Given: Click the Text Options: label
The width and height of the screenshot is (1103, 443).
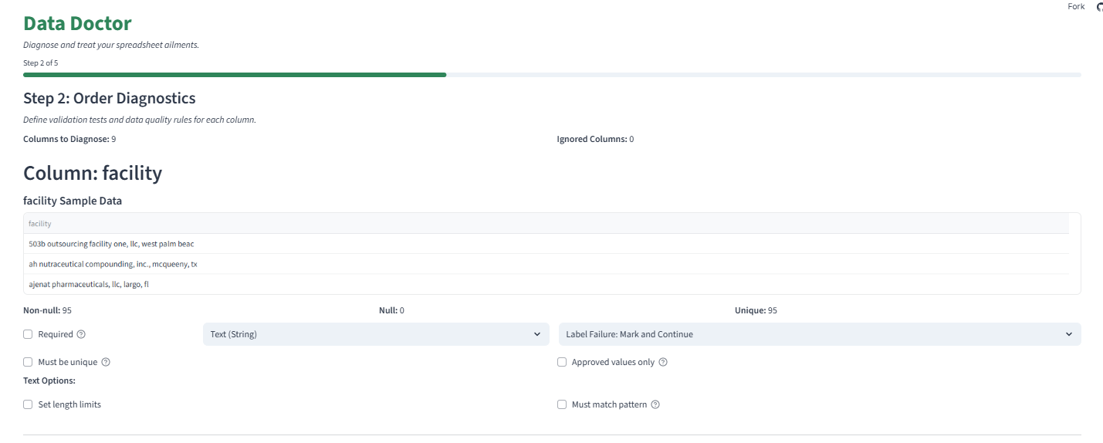Looking at the screenshot, I should [x=49, y=380].
